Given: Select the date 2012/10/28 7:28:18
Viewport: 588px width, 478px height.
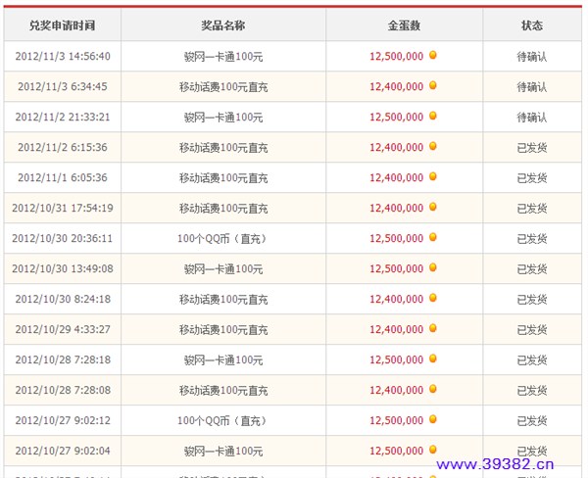Looking at the screenshot, I should point(63,359).
